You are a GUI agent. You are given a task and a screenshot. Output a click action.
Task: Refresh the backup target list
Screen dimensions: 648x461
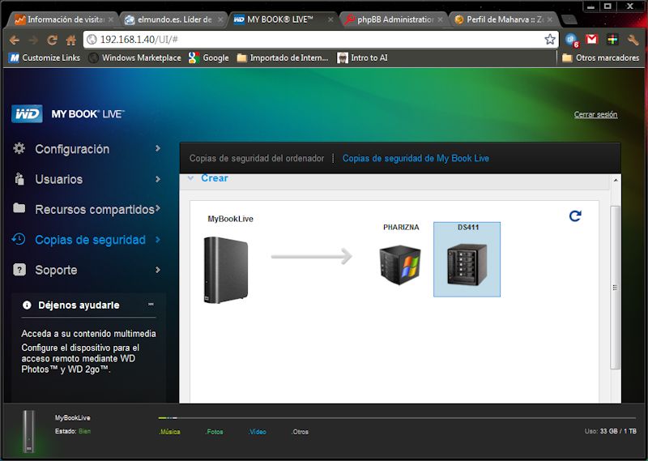tap(575, 216)
